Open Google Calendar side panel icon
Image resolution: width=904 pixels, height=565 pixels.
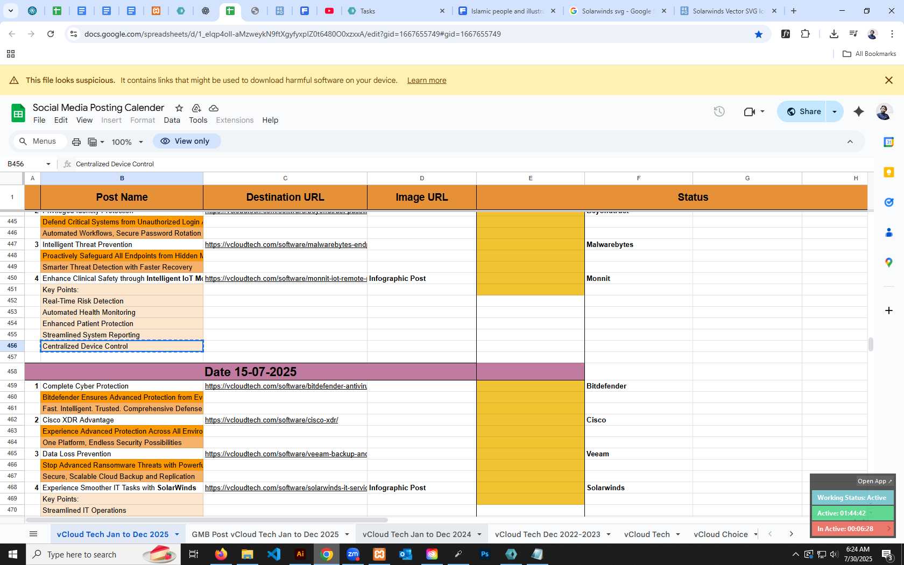click(x=889, y=142)
